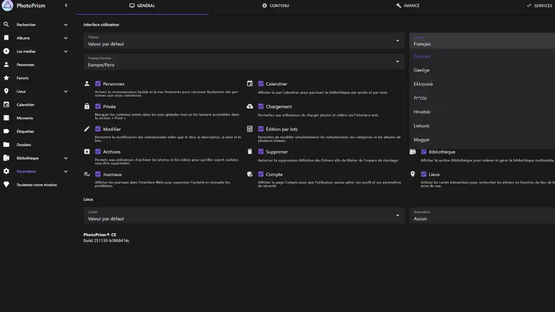Open the Fuseau horaire dropdown

point(244,62)
